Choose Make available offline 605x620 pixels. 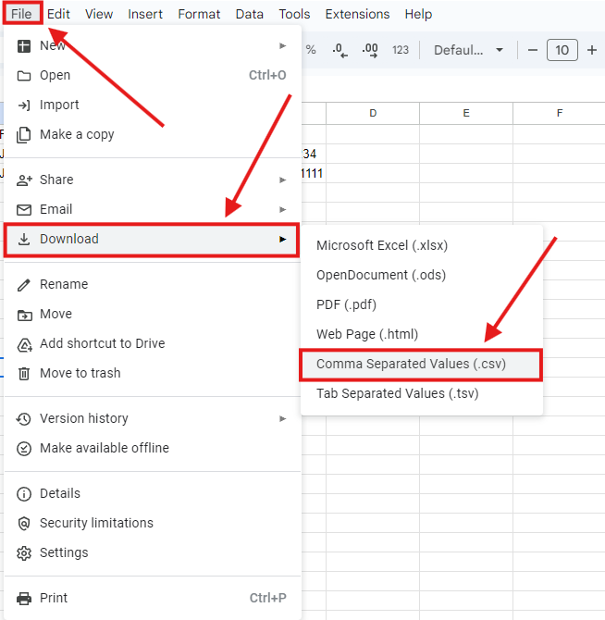tap(104, 448)
